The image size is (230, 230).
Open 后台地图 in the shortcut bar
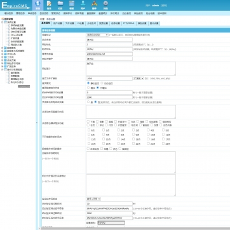(150, 13)
